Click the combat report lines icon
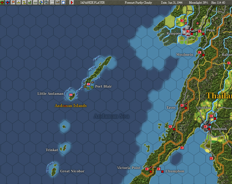 click(x=58, y=2)
